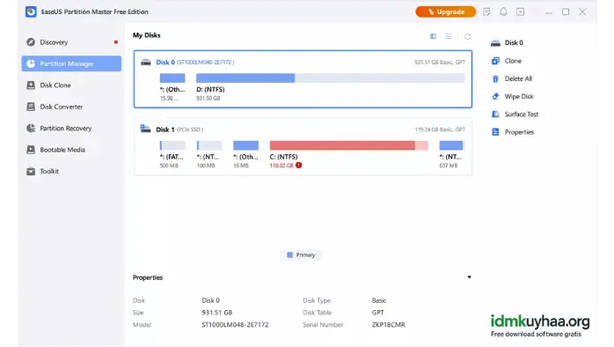Click the Clone disk action
Image resolution: width=614 pixels, height=347 pixels.
[x=513, y=61]
